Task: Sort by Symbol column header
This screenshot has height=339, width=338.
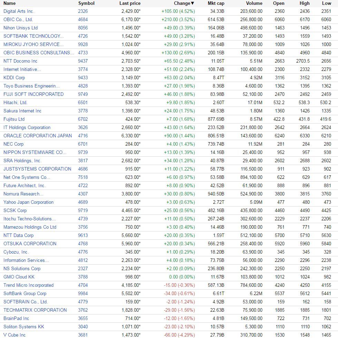Action: pyautogui.click(x=86, y=3)
